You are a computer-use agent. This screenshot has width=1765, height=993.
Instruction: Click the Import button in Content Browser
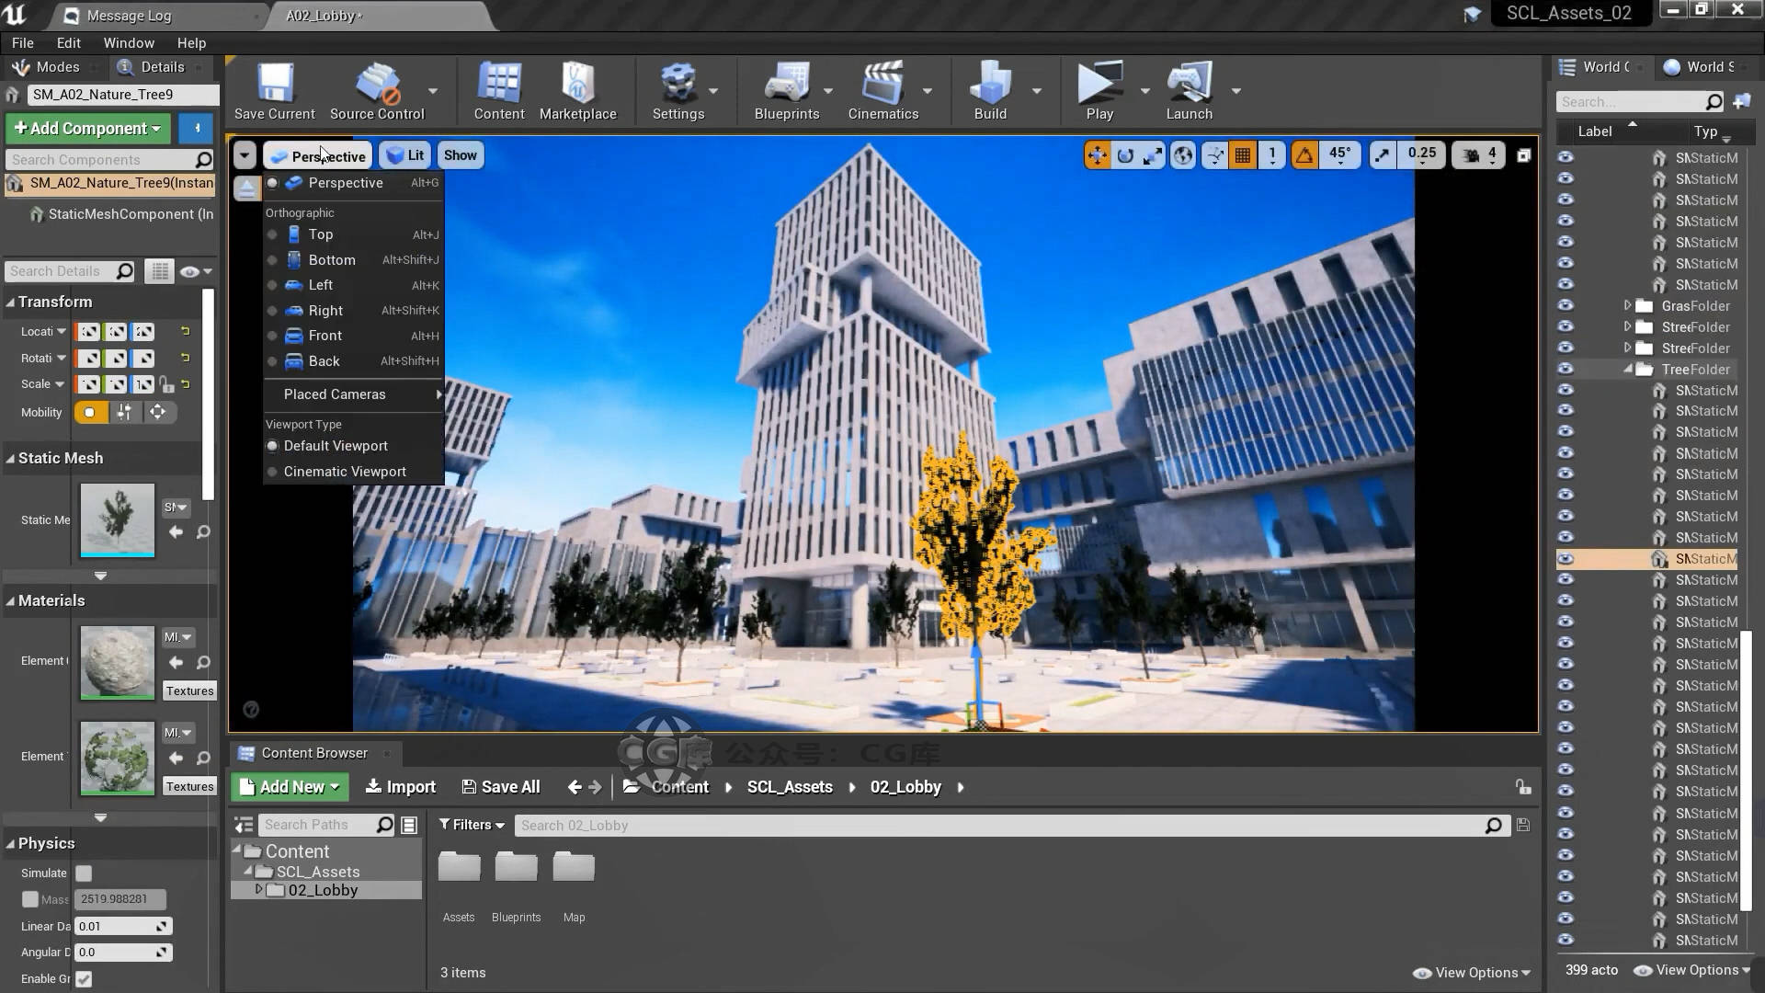(401, 787)
